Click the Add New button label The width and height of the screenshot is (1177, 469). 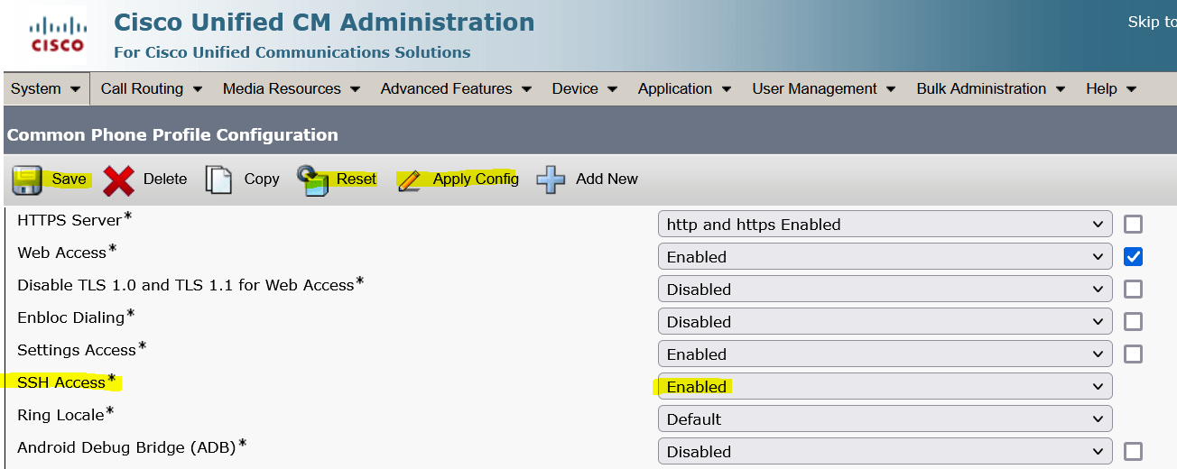pyautogui.click(x=607, y=179)
